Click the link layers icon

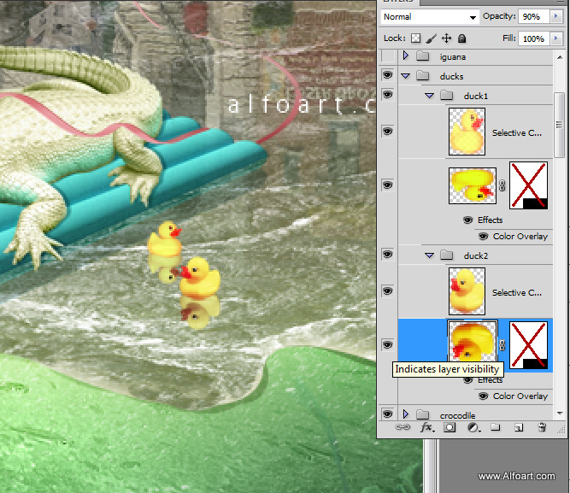point(403,427)
